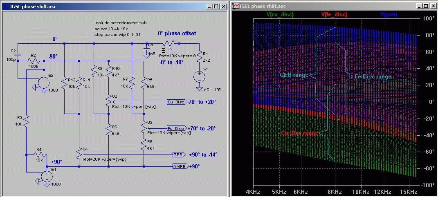
Task: Minimize the schematic editor window
Action: coord(209,6)
